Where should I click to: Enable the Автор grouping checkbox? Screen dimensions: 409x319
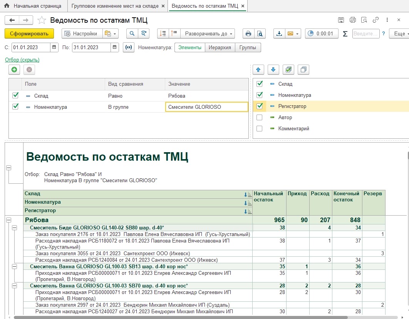tap(260, 117)
